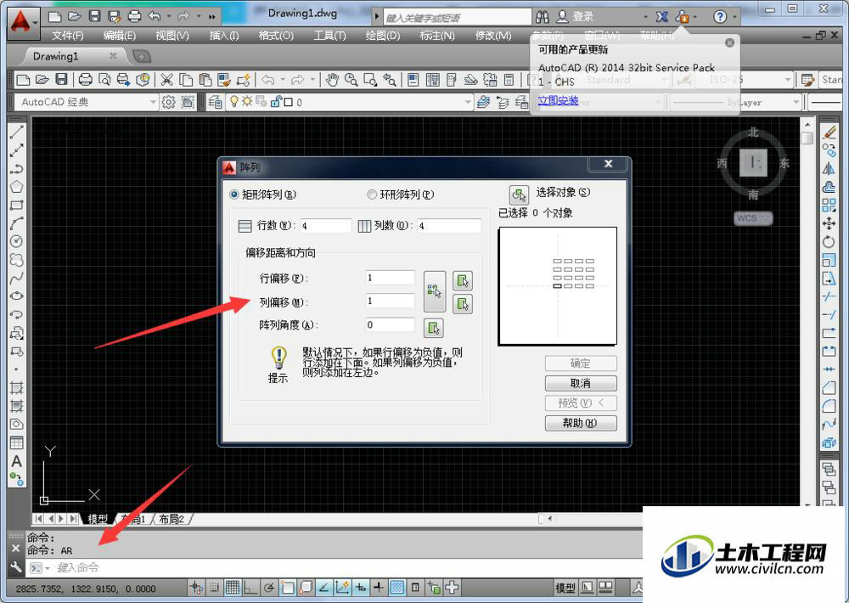Screen dimensions: 849x603
Task: Open Layer Properties Manager icon
Action: click(215, 102)
